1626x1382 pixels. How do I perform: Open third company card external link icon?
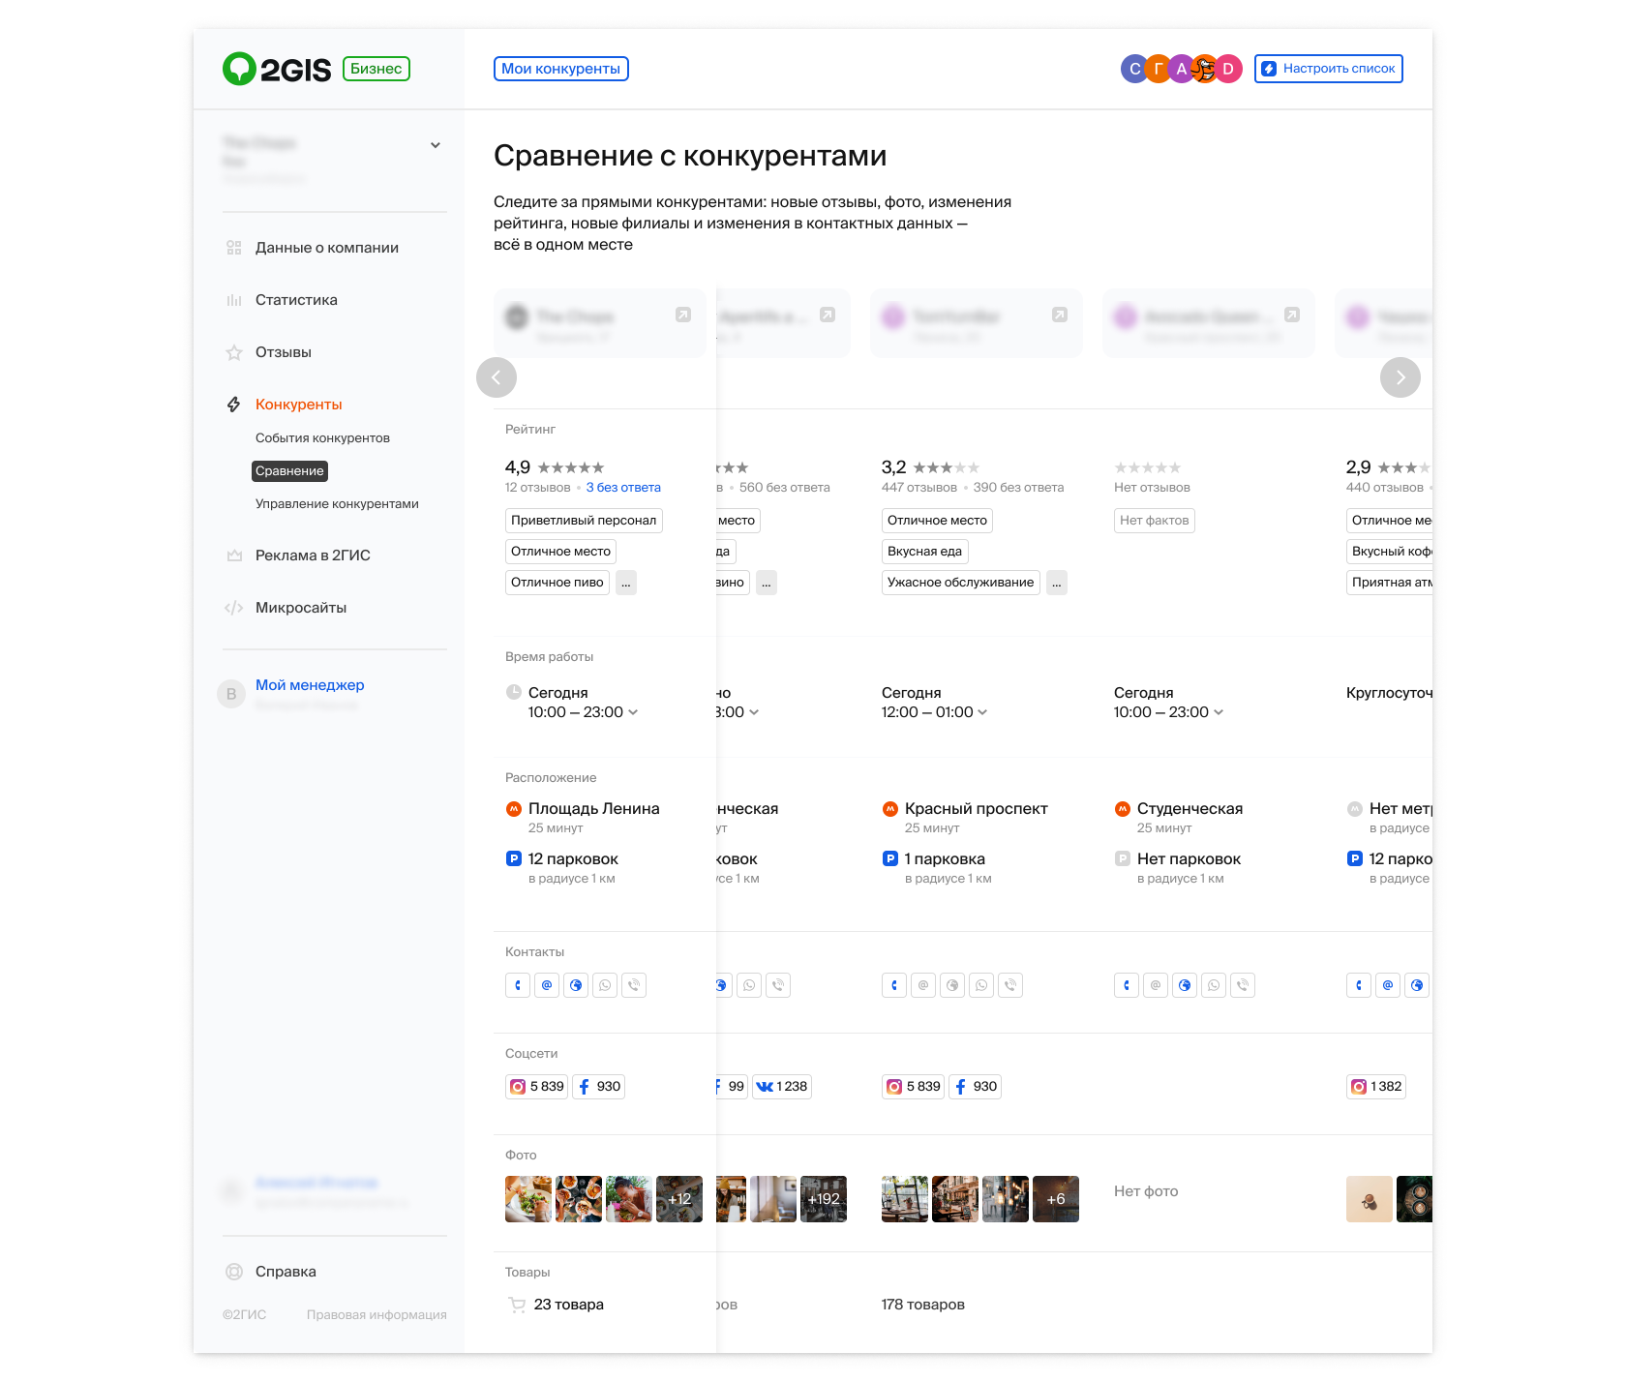[1060, 315]
